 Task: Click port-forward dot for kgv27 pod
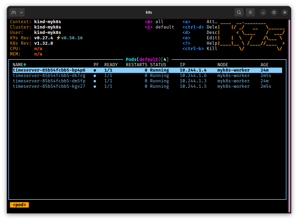pyautogui.click(x=95, y=87)
